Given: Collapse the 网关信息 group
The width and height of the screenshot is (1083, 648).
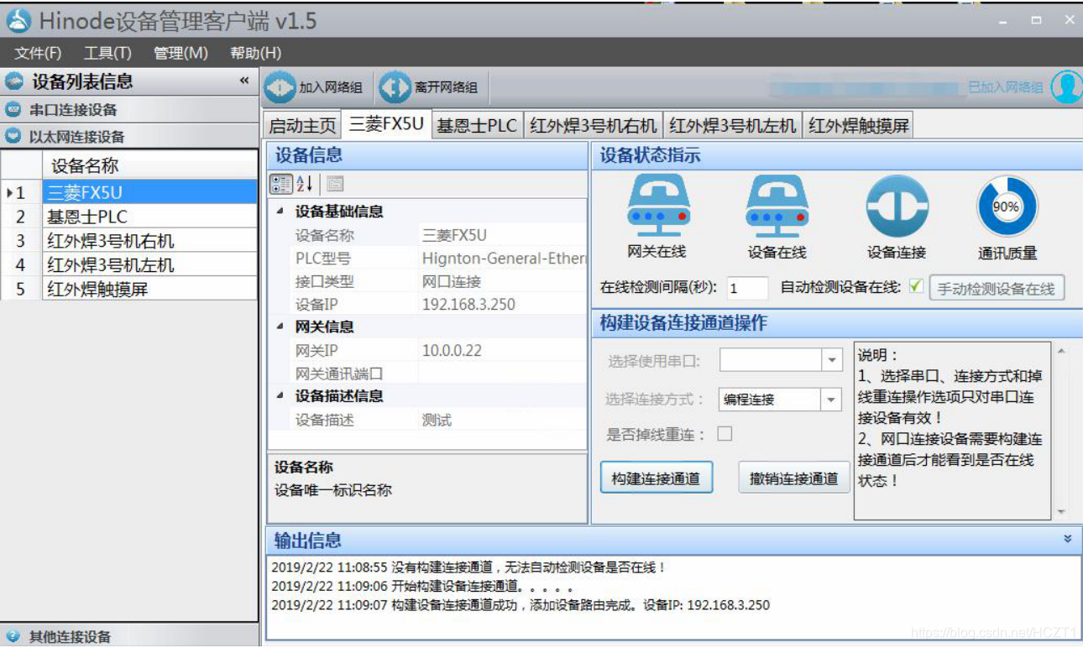Looking at the screenshot, I should pos(280,327).
